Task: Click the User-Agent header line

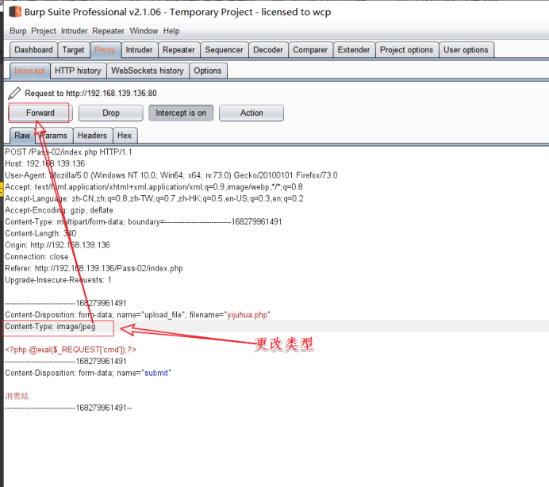Action: [171, 175]
